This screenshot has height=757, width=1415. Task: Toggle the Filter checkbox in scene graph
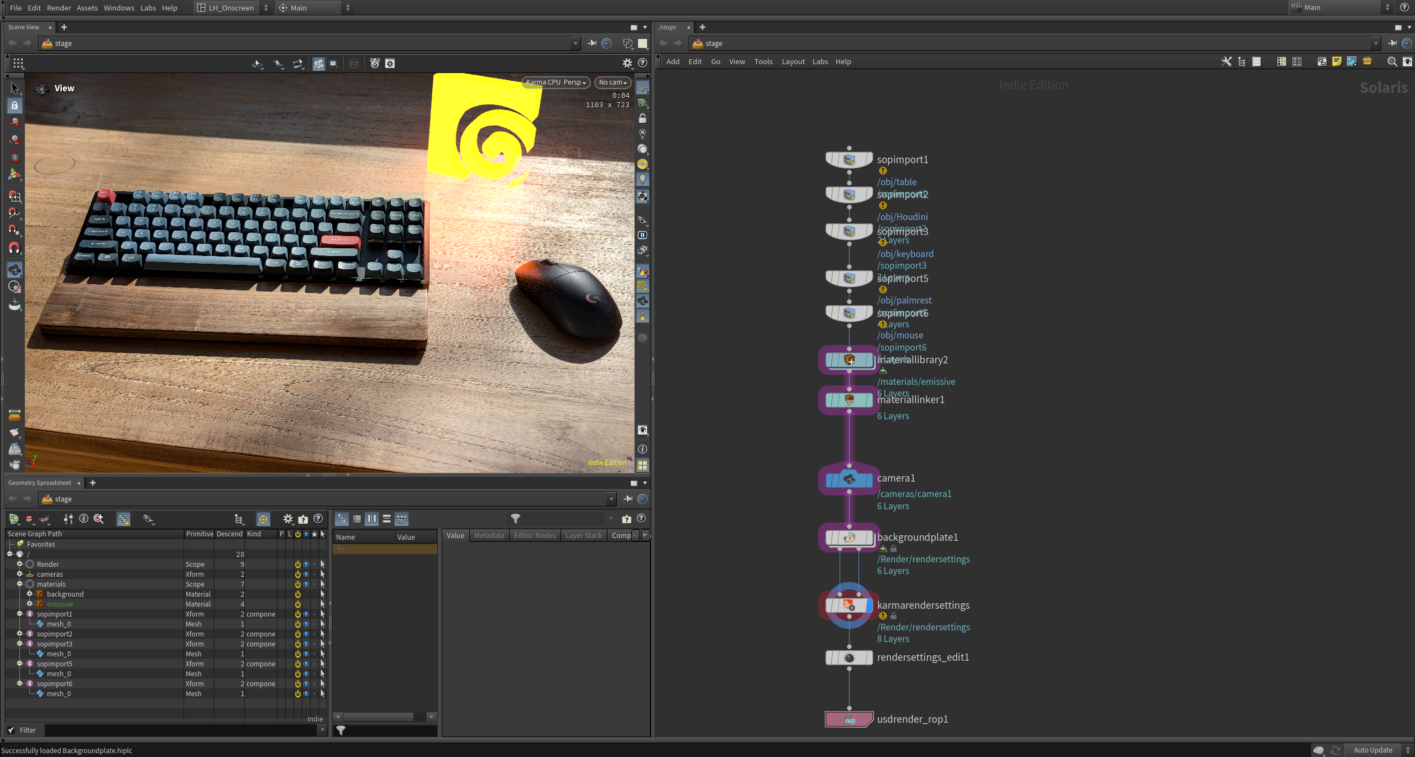12,730
